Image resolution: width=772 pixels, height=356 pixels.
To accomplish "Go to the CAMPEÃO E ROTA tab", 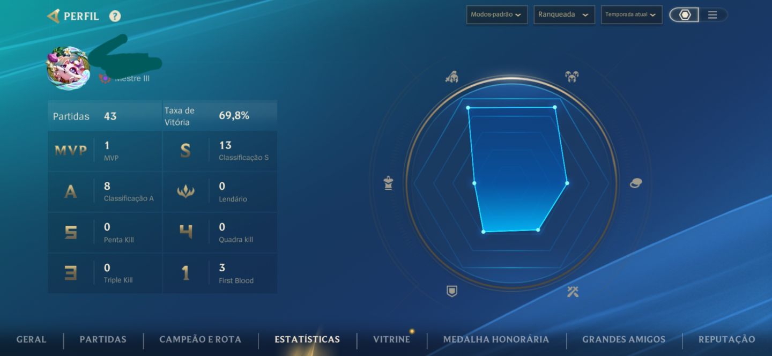I will point(201,339).
